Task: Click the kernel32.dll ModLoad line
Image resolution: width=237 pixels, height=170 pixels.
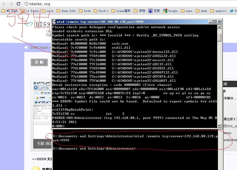Action: (115, 52)
